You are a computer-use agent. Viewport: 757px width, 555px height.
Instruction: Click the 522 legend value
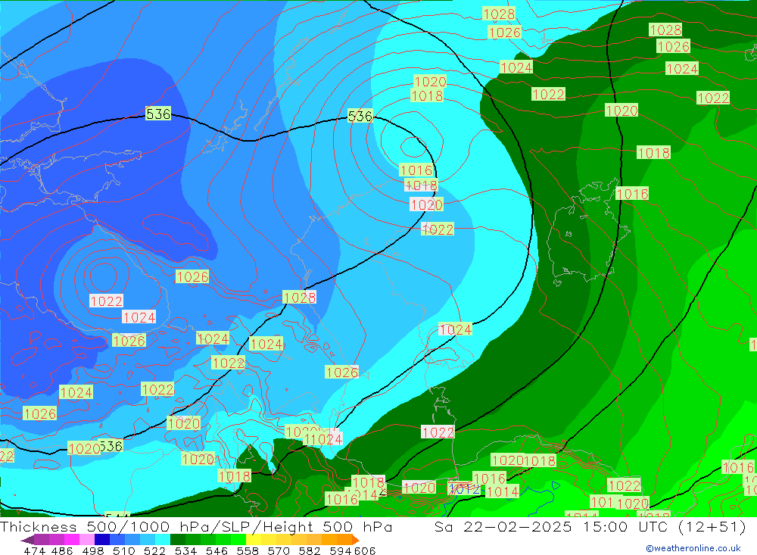pyautogui.click(x=155, y=550)
